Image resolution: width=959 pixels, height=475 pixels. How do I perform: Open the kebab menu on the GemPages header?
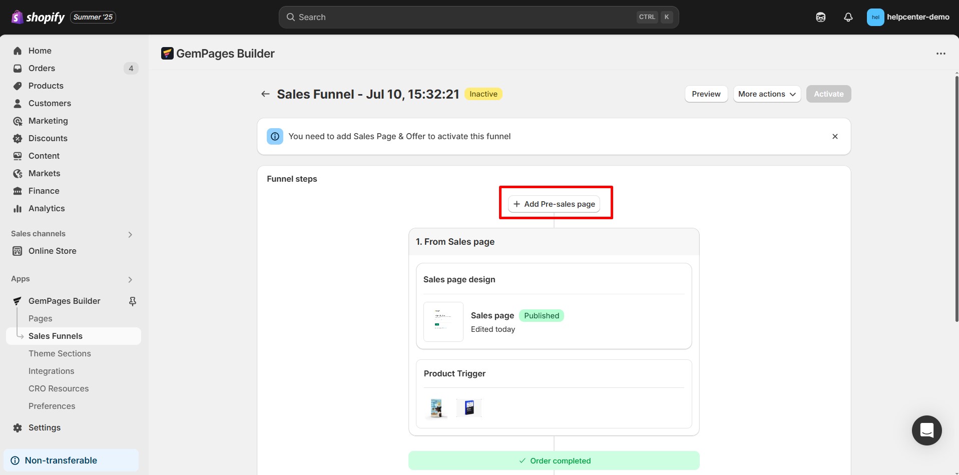tap(941, 53)
